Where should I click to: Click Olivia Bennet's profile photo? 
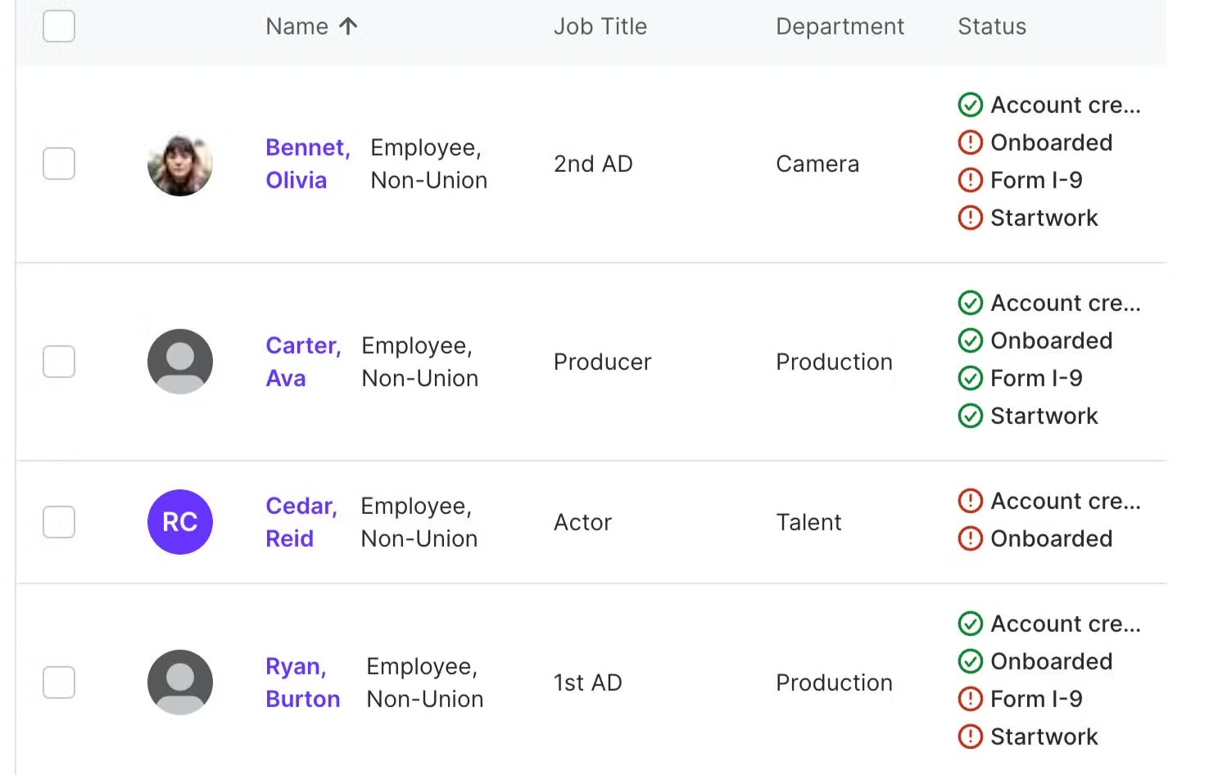(180, 164)
